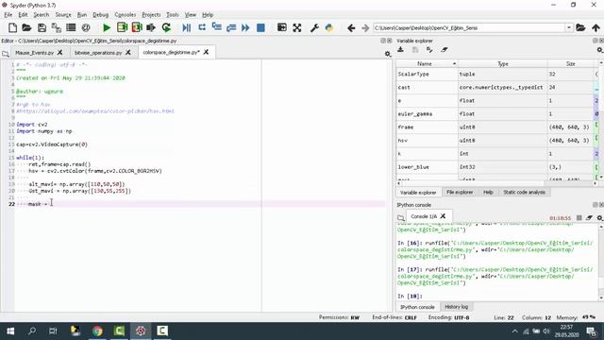Open the Projects menu
Screen dimensions: 604x340
(x=151, y=15)
